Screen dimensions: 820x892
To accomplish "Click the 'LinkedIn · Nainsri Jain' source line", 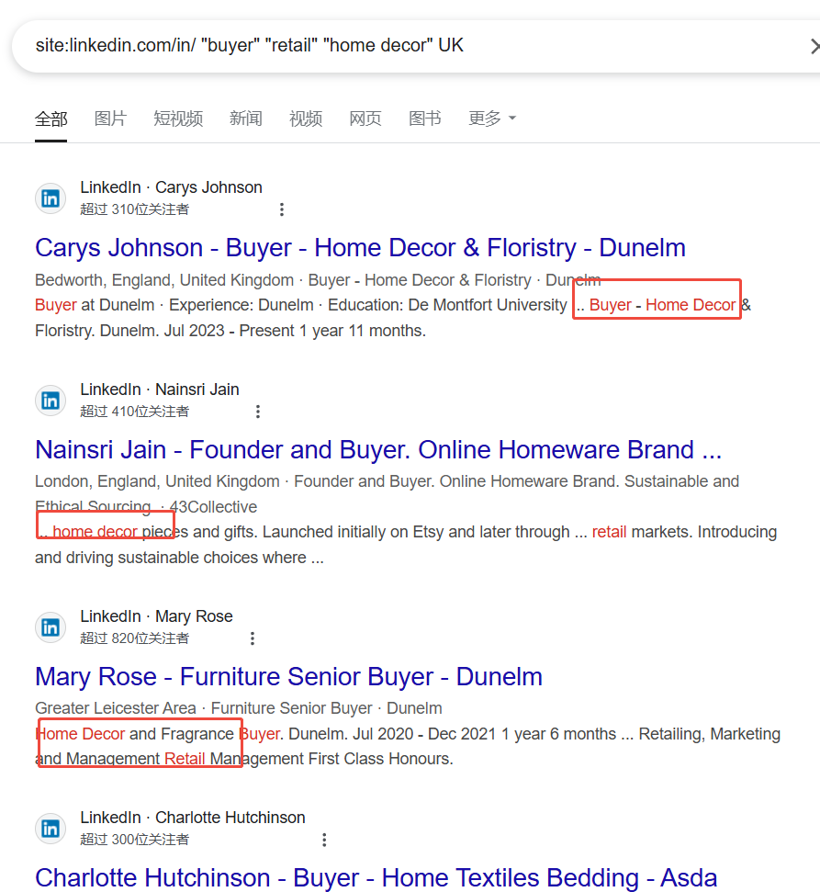I will coord(159,390).
